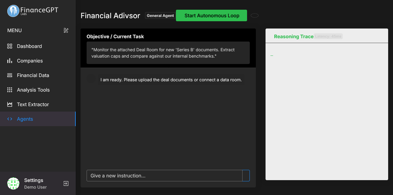Click the blue send button beside the instruction box
The height and width of the screenshot is (195, 393).
click(246, 176)
